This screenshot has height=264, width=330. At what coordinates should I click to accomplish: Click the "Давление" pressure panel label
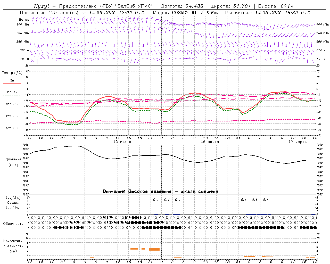tap(13, 159)
